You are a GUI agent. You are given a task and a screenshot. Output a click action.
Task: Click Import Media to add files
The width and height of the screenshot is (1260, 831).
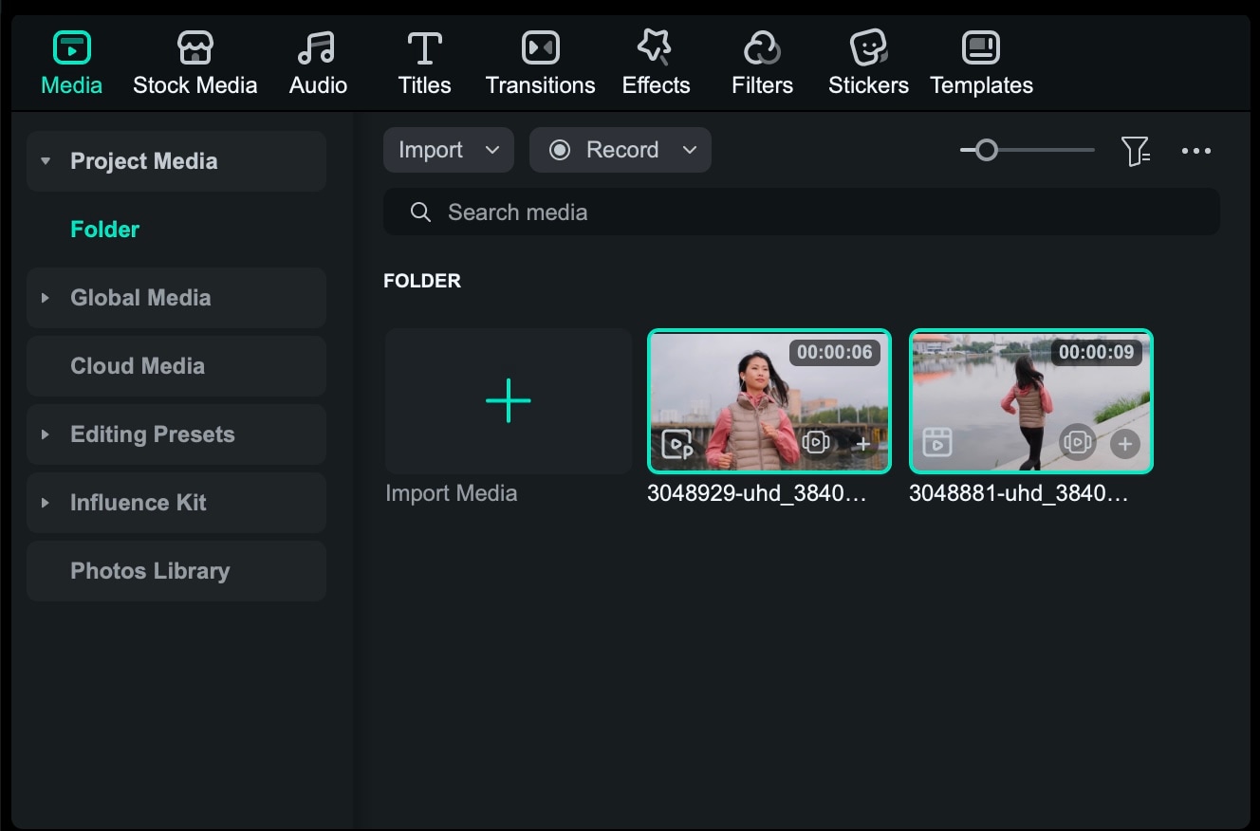(x=508, y=400)
